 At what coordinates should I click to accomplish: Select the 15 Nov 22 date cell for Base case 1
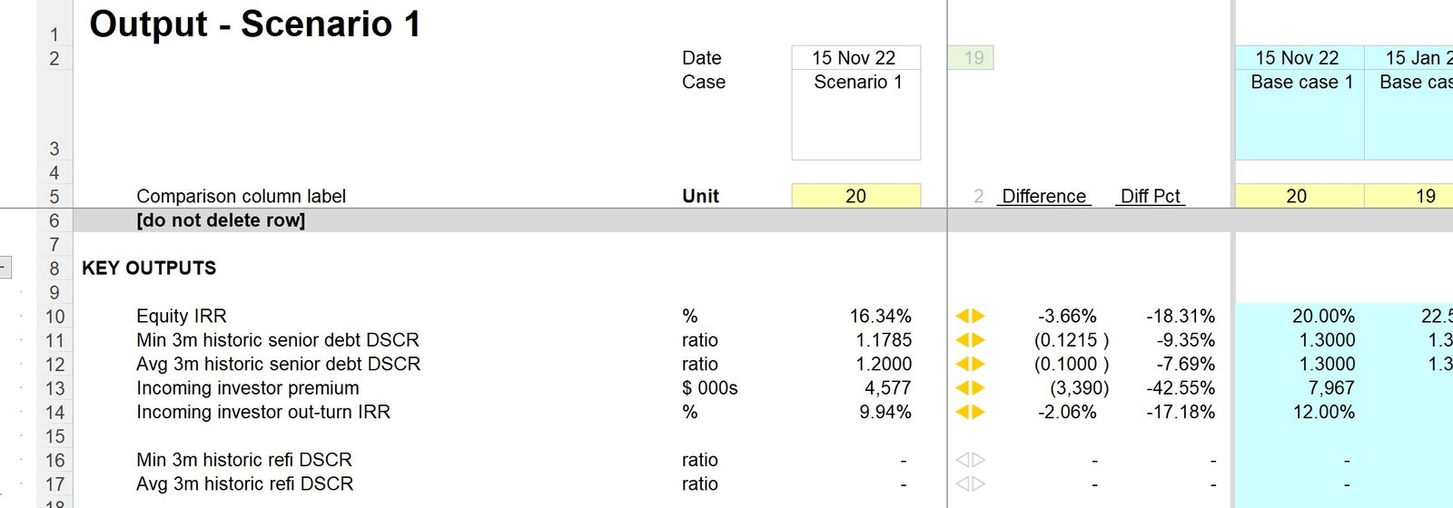pyautogui.click(x=1298, y=58)
